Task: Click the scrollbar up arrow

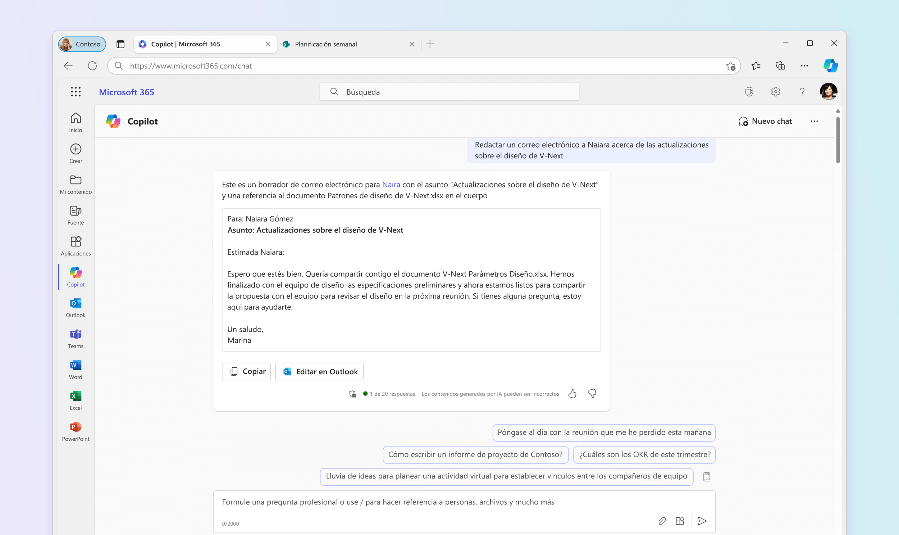Action: 838,111
